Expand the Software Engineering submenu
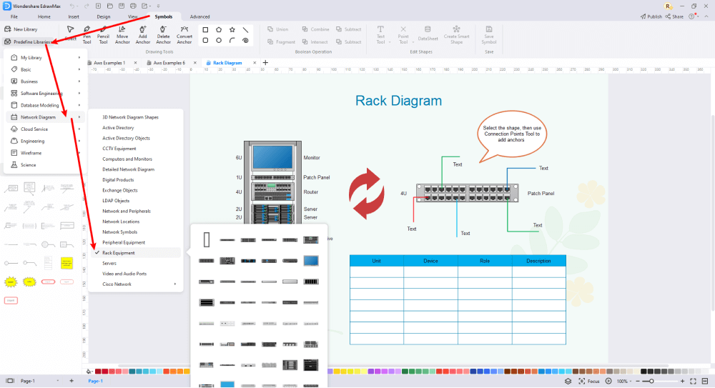715x388 pixels. (46, 93)
